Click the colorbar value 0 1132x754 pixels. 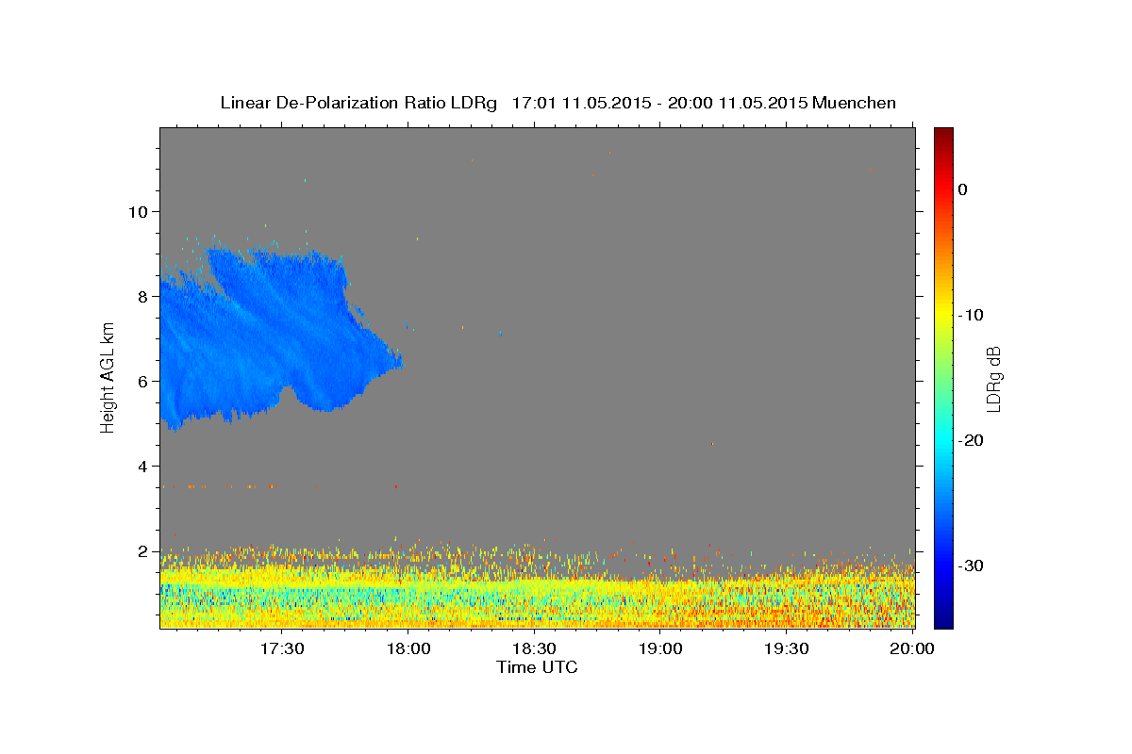pos(962,189)
